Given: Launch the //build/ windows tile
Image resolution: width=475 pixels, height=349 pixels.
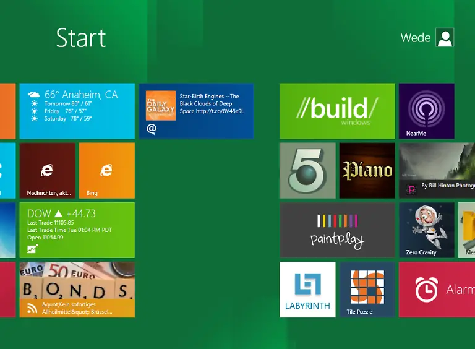Looking at the screenshot, I should pos(337,111).
